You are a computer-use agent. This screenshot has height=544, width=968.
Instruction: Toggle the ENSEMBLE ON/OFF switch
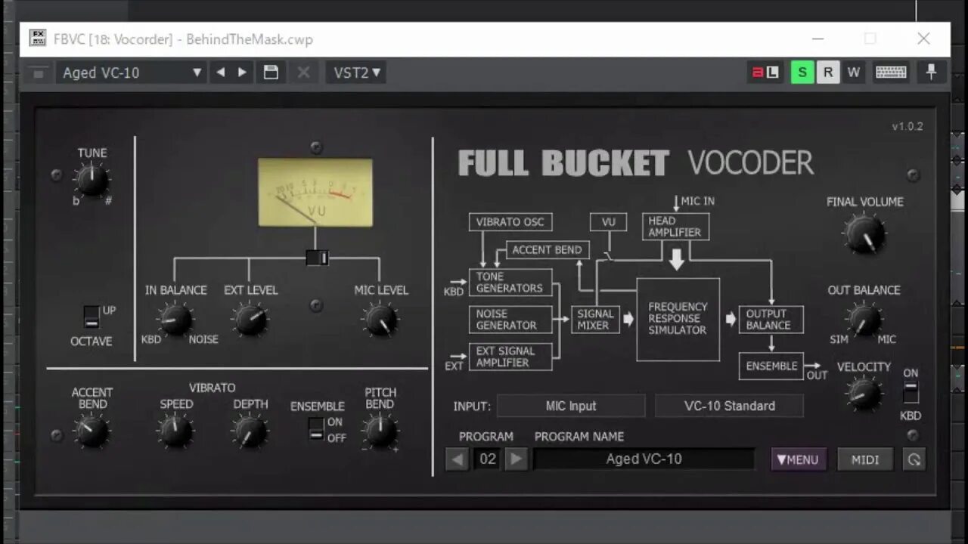[316, 429]
